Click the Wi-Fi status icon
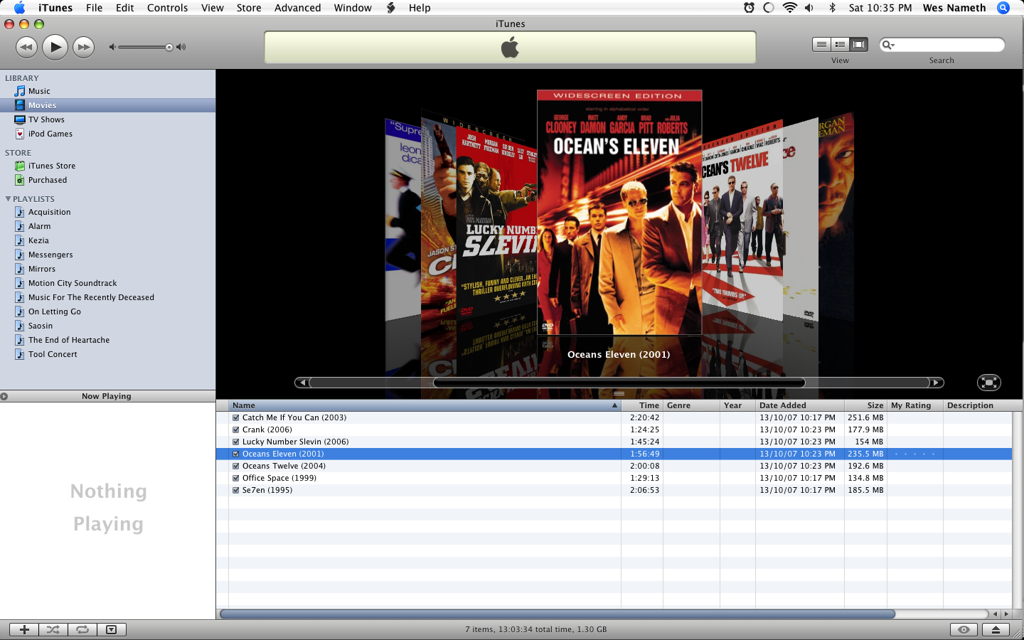 789,8
